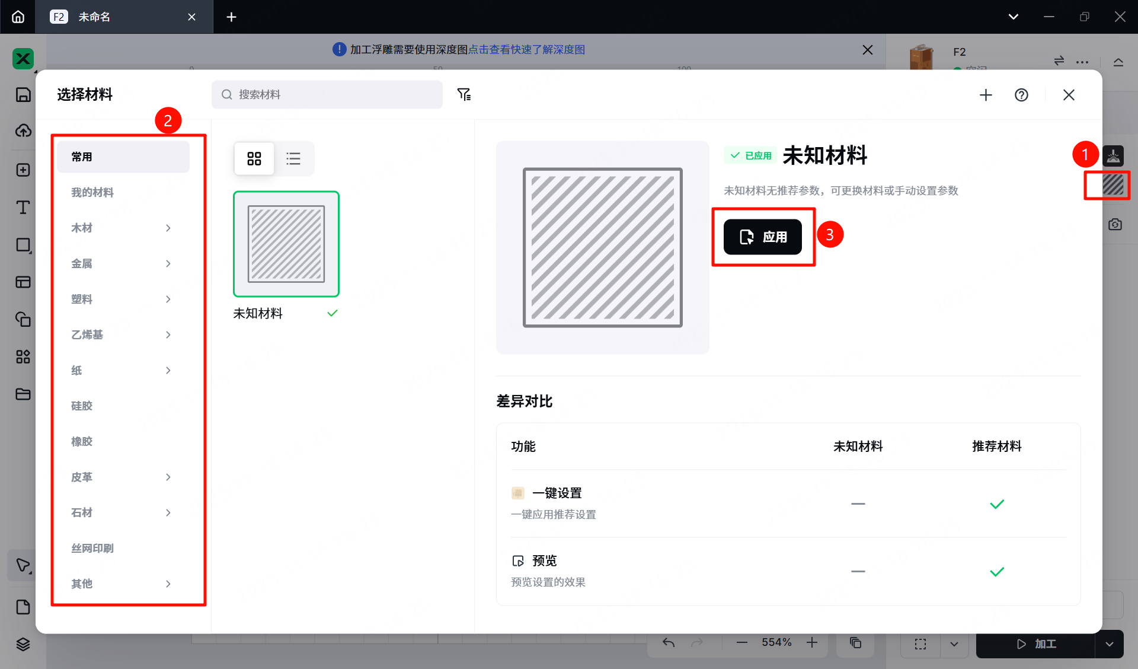Switch to grid view of materials
This screenshot has width=1138, height=669.
click(254, 158)
